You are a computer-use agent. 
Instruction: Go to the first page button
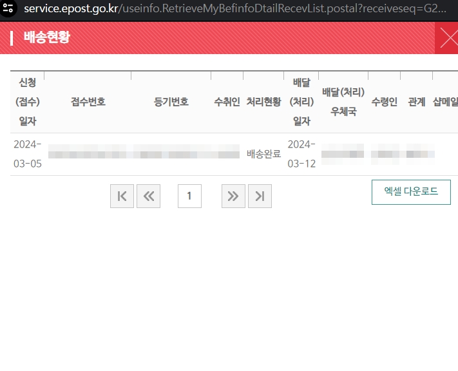coord(122,196)
